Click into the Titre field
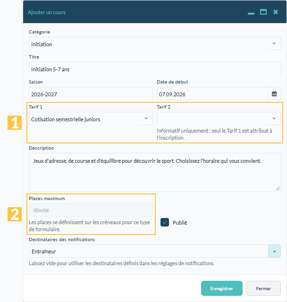The height and width of the screenshot is (302, 287). point(155,69)
